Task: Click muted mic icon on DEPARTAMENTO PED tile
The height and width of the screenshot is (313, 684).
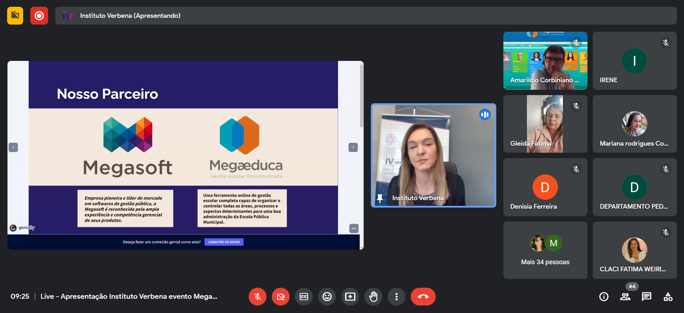Action: point(665,169)
